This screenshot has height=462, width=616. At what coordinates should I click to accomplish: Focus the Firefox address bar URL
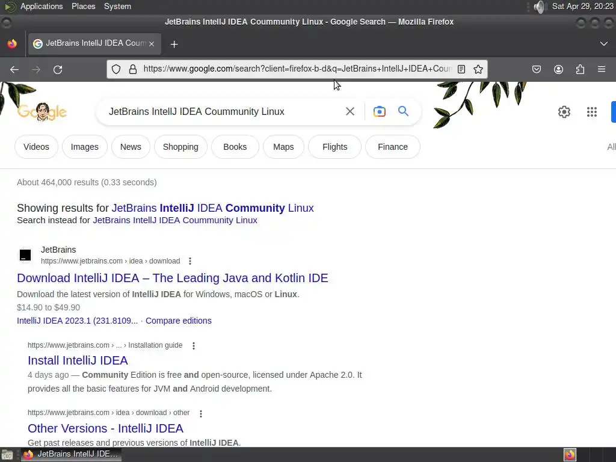pos(297,69)
